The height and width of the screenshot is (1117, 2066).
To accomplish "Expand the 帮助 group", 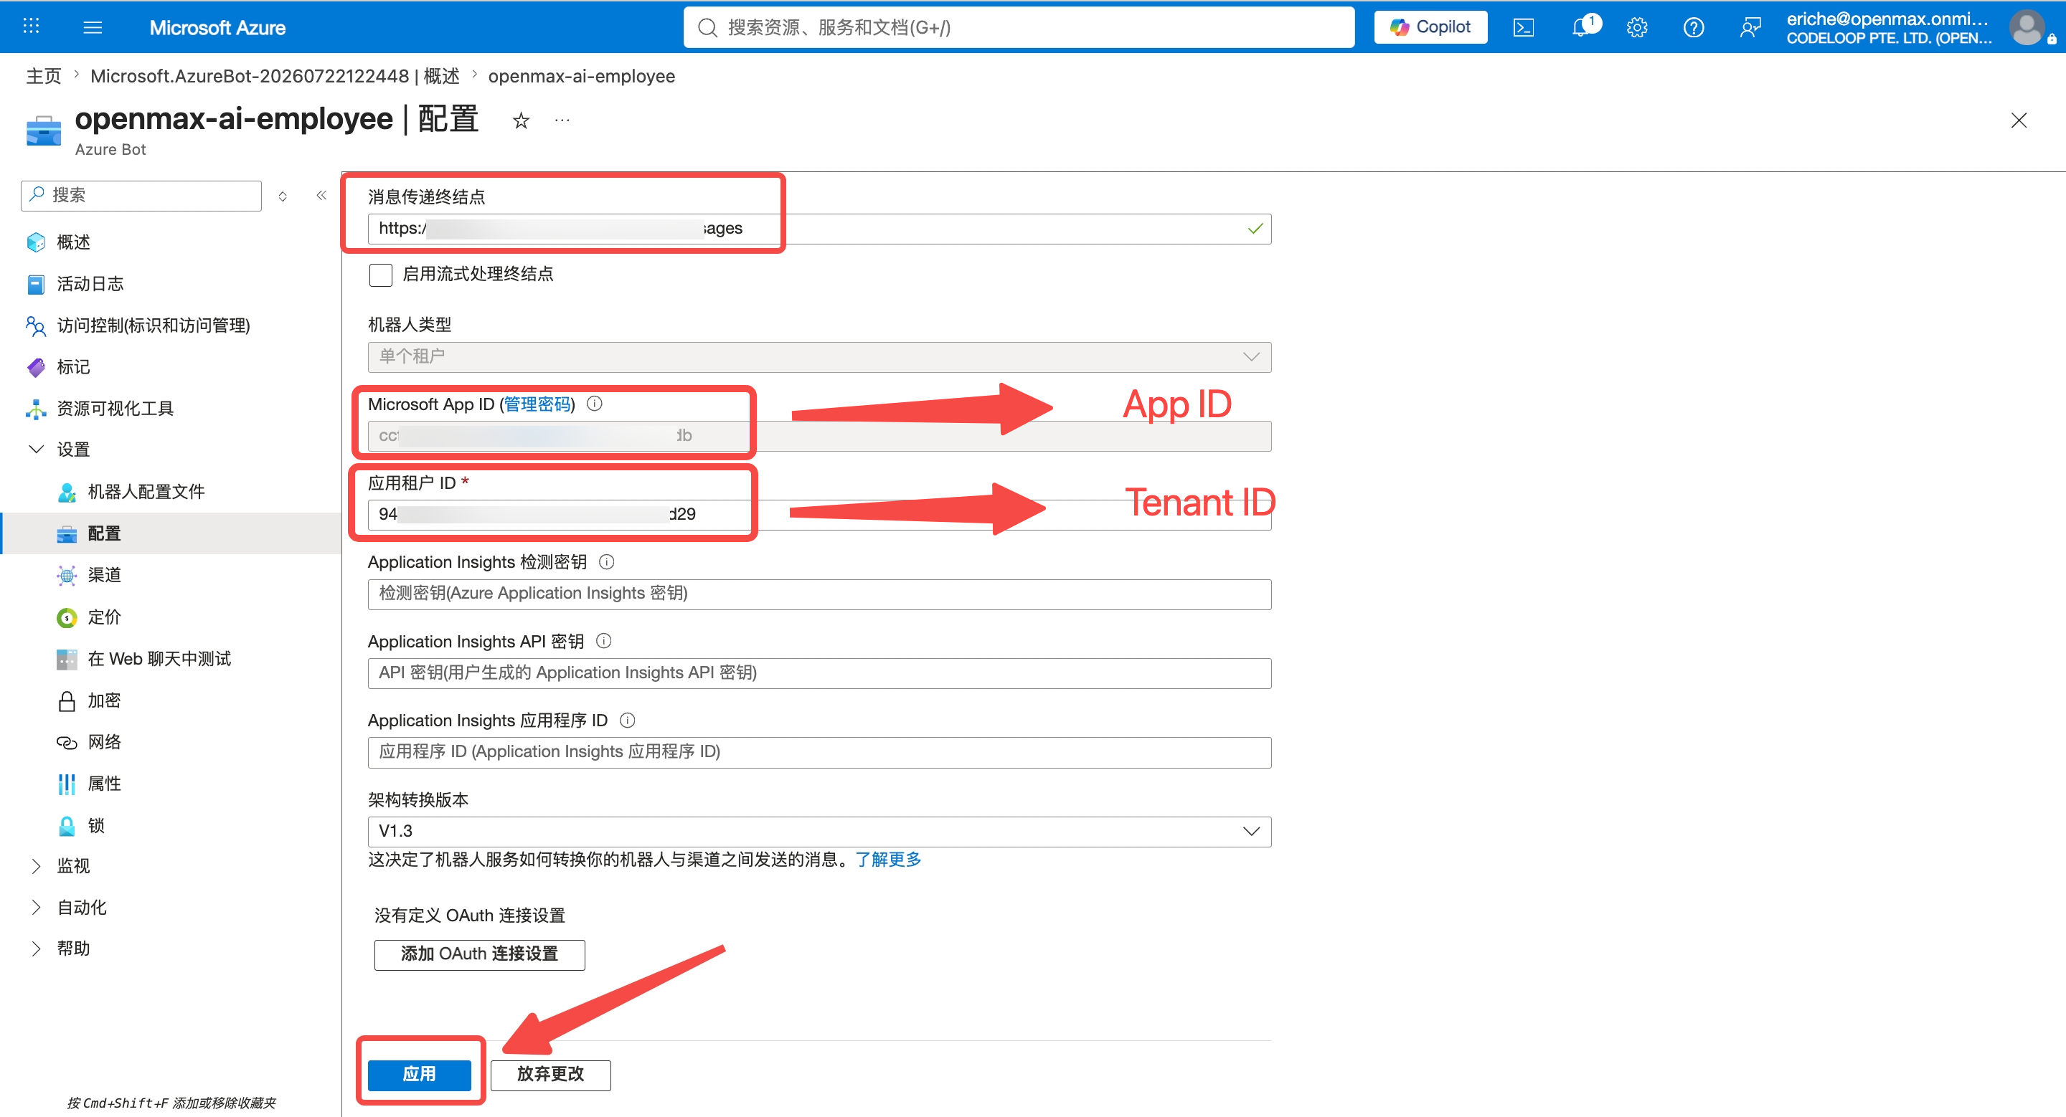I will [x=36, y=949].
